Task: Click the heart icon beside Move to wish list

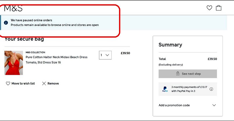Action: (8, 83)
